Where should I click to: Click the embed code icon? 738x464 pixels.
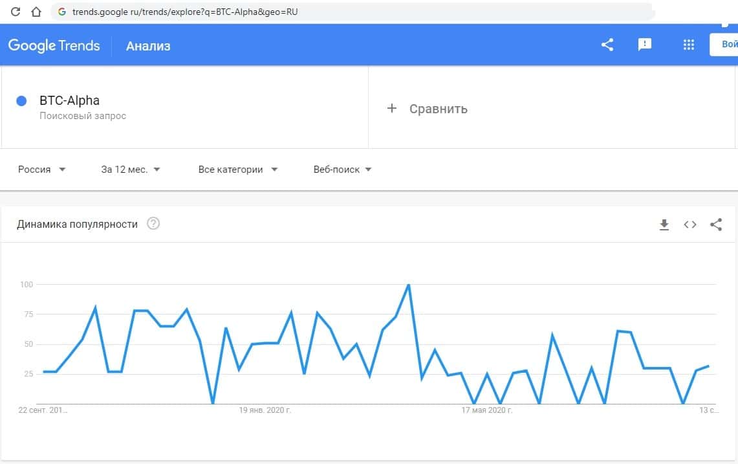tap(690, 225)
